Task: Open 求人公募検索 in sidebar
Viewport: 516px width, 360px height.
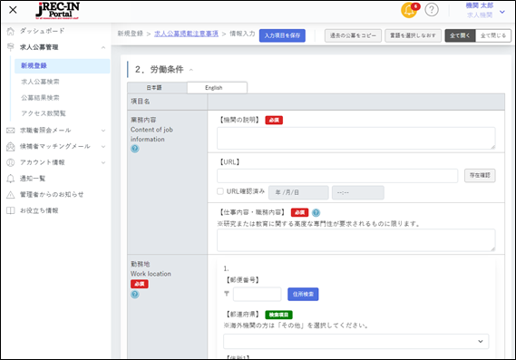Action: 40,82
